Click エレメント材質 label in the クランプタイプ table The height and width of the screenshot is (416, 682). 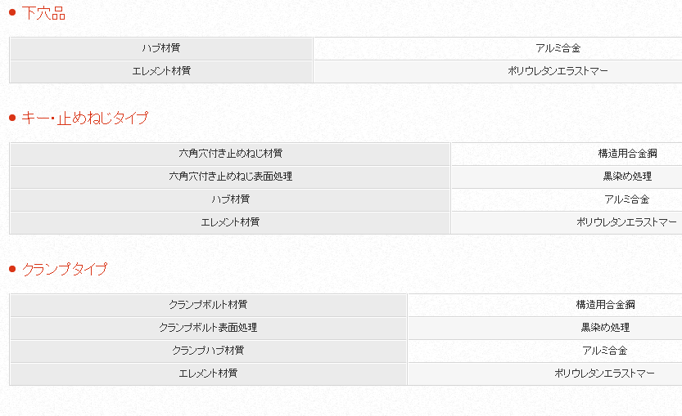click(208, 374)
